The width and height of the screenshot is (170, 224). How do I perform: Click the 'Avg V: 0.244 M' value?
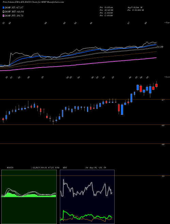coord(135,7)
